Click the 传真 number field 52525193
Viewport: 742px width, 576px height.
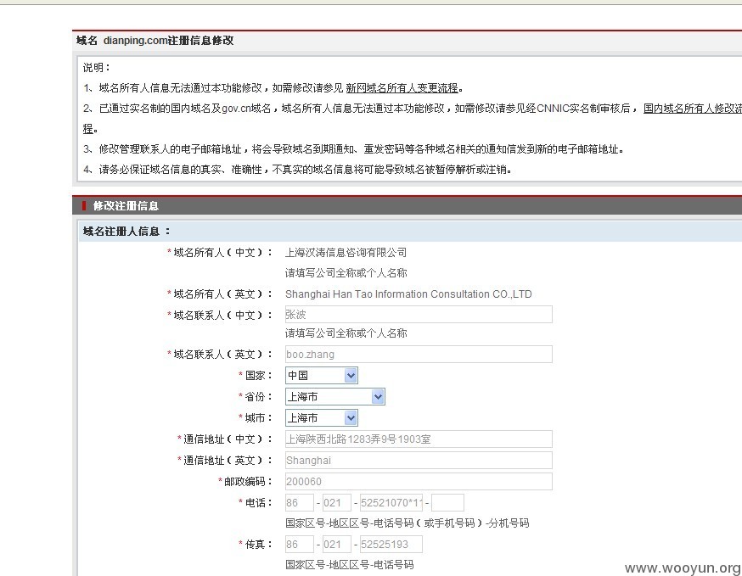tap(391, 545)
